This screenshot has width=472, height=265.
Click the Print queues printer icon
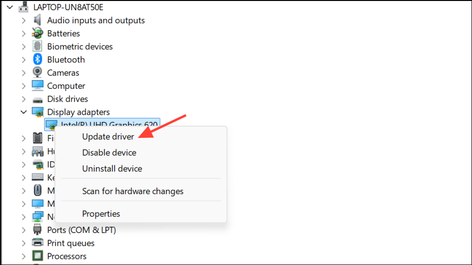pos(37,243)
